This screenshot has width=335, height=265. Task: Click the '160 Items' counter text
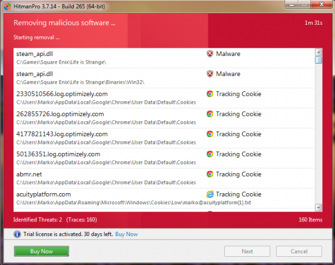click(310, 220)
